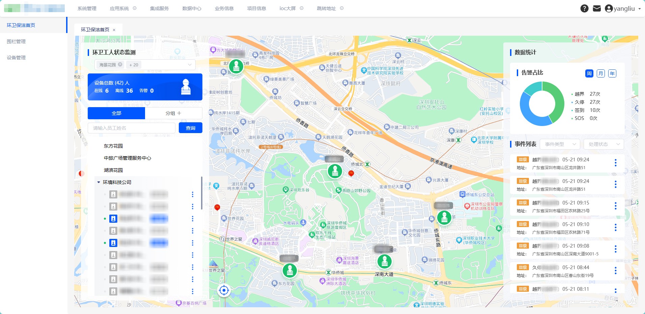645x314 pixels.
Task: Click the SOS 0次 legend entry
Action: click(x=584, y=118)
